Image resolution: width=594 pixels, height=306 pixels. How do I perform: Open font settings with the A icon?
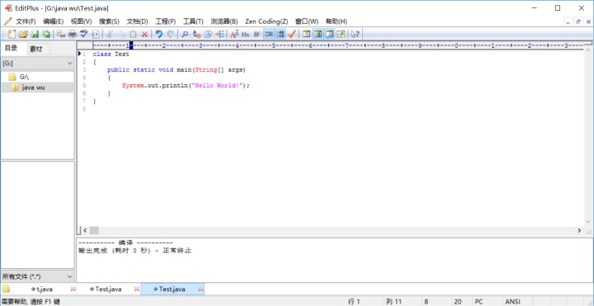click(x=234, y=34)
